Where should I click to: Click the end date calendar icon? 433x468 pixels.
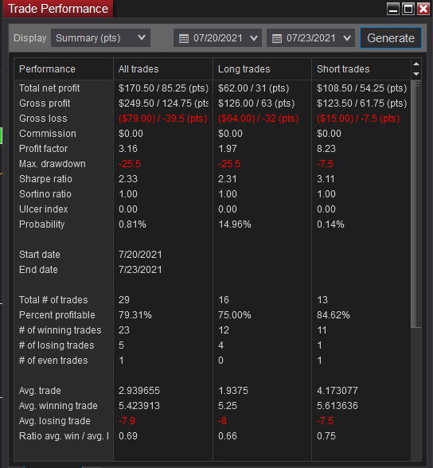click(x=277, y=38)
